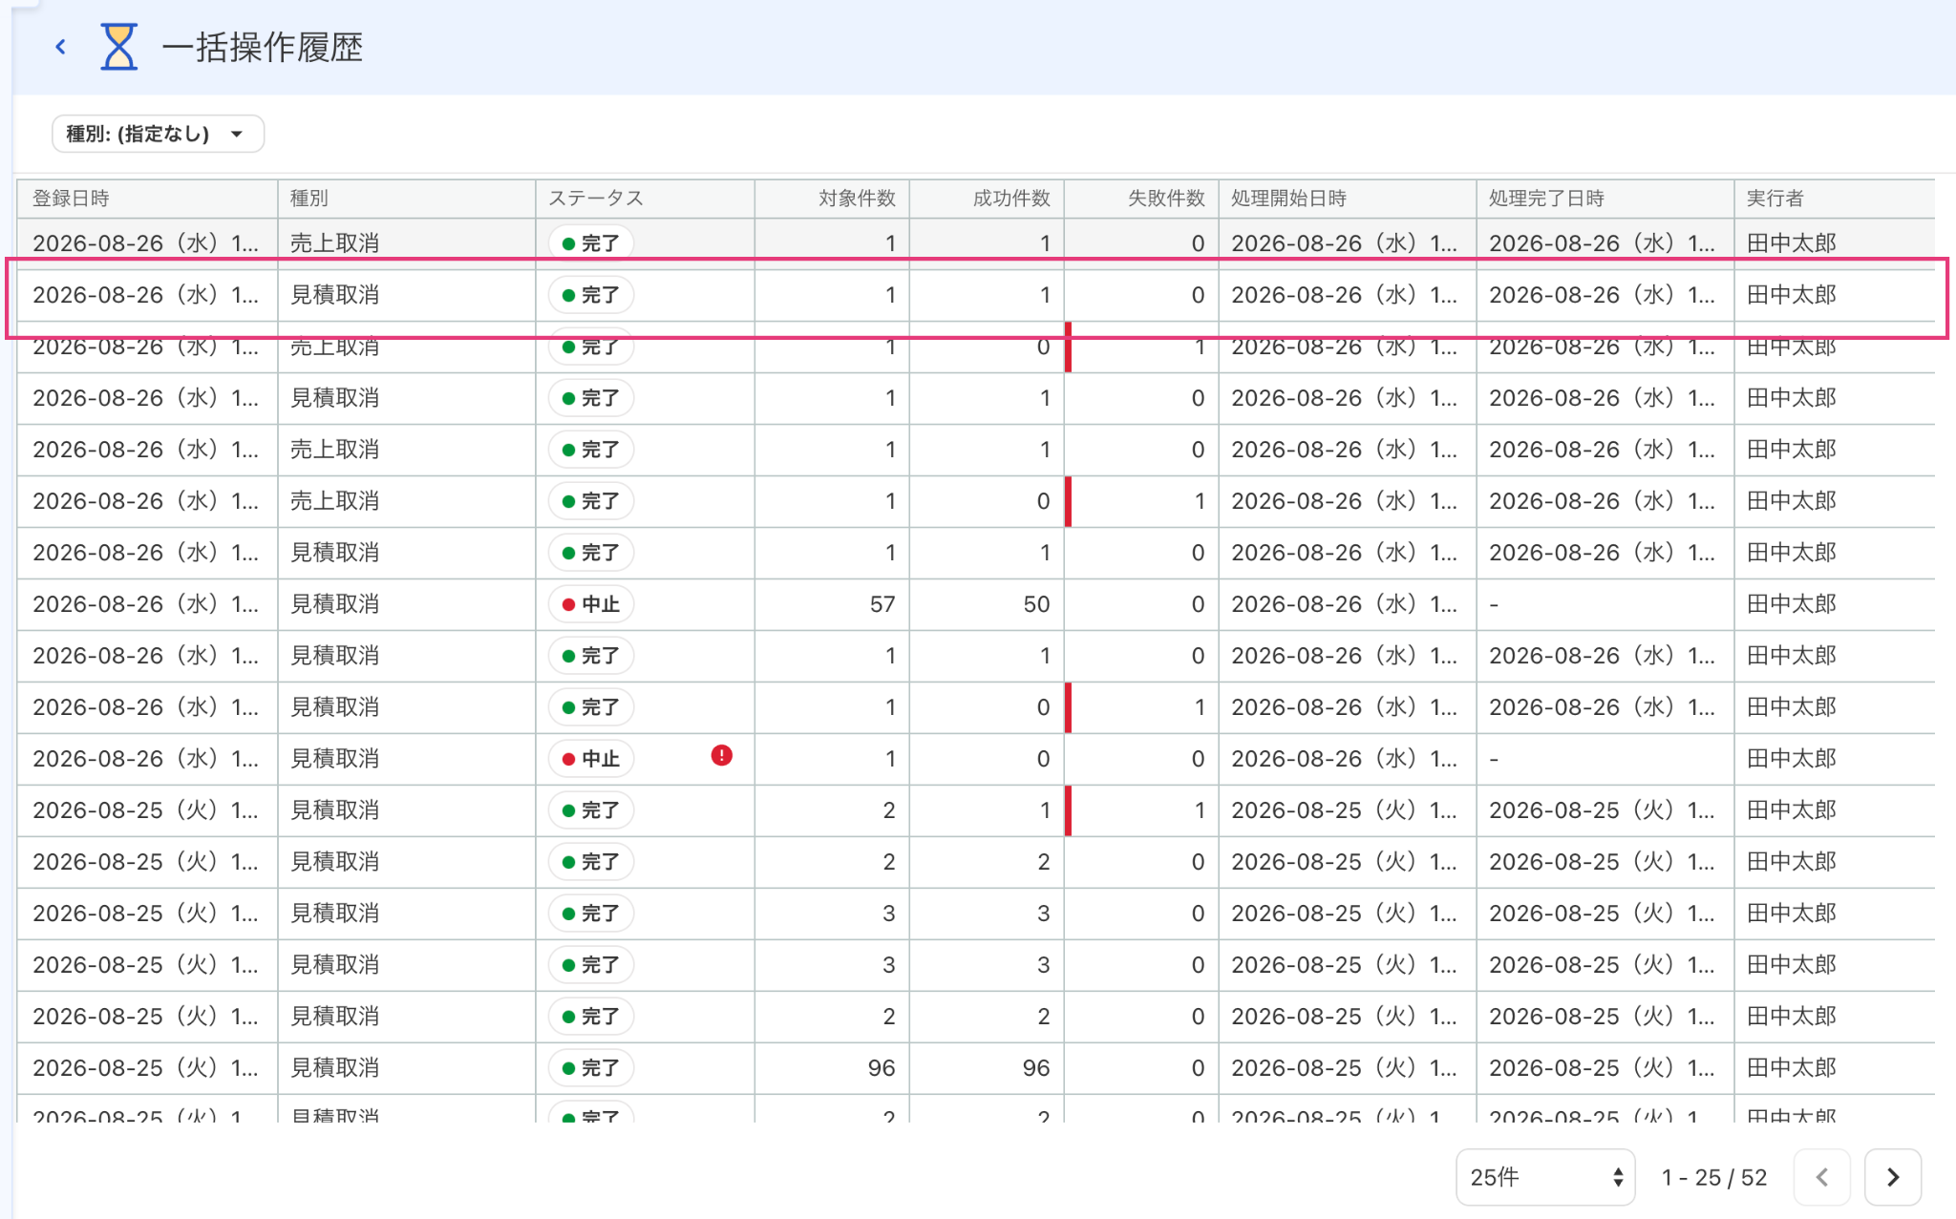This screenshot has width=1956, height=1219.
Task: Click 完了 status in the first table row
Action: tap(591, 242)
